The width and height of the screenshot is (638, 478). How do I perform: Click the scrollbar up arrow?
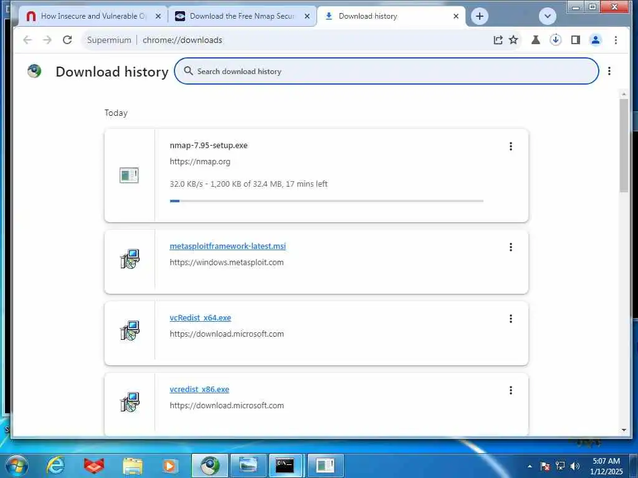[624, 95]
